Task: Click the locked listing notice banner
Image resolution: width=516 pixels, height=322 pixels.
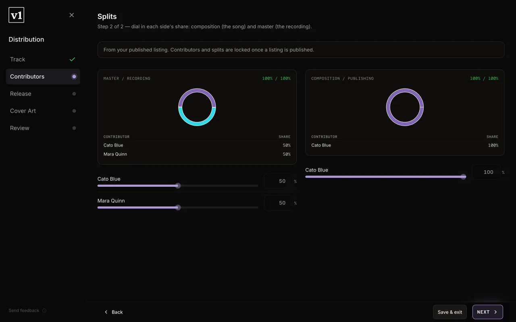Action: click(x=301, y=50)
